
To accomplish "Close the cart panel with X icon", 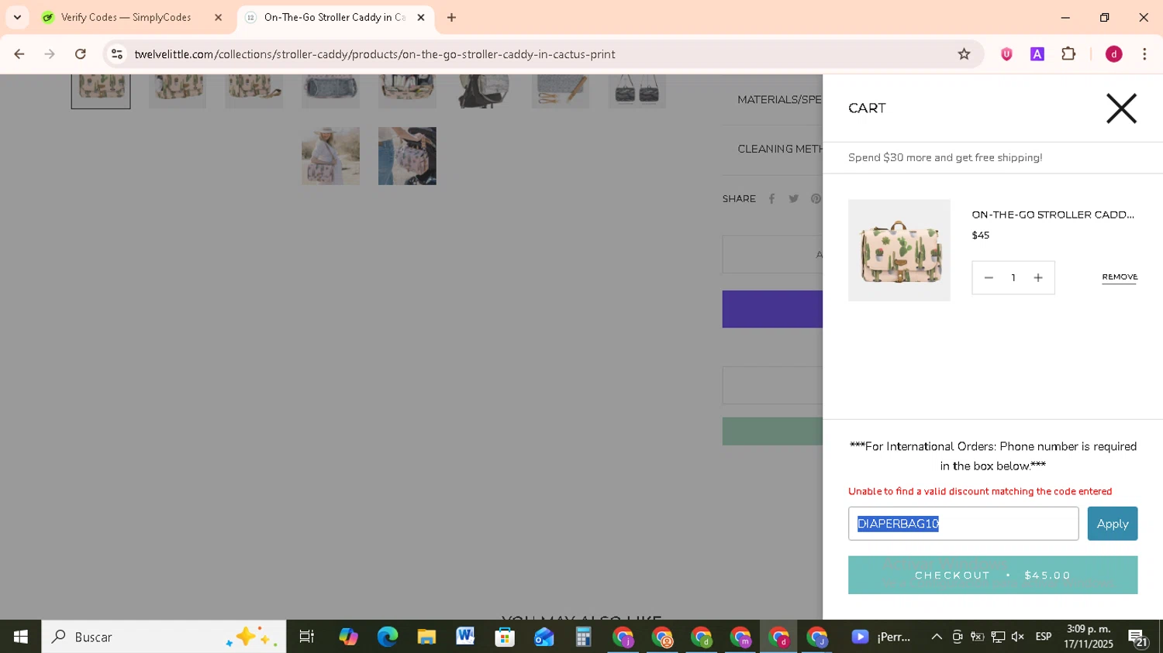I will point(1120,108).
